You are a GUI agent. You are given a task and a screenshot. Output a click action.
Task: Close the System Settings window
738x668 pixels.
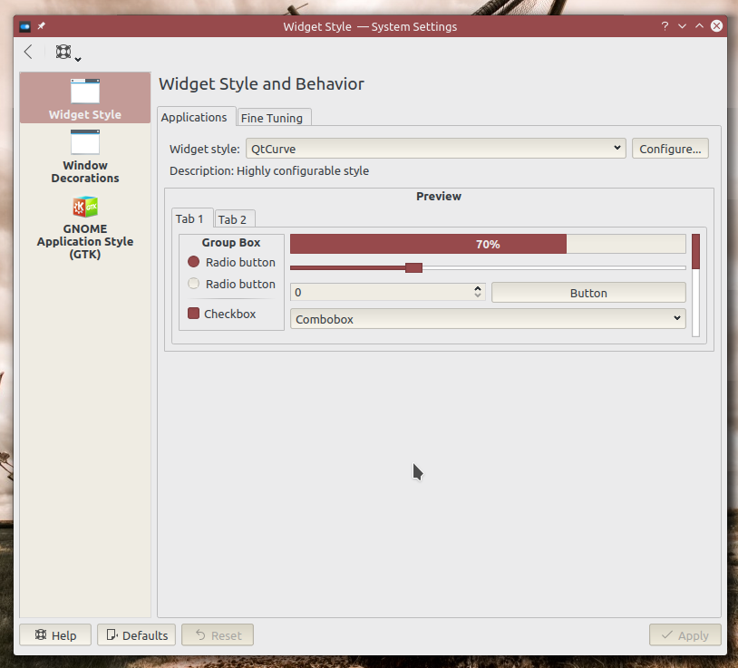[x=716, y=26]
